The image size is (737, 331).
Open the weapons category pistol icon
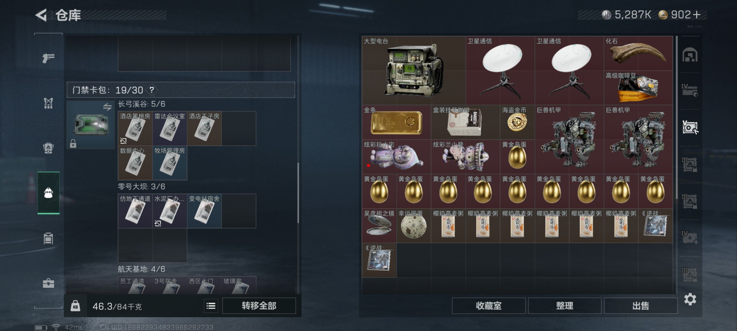coord(48,58)
